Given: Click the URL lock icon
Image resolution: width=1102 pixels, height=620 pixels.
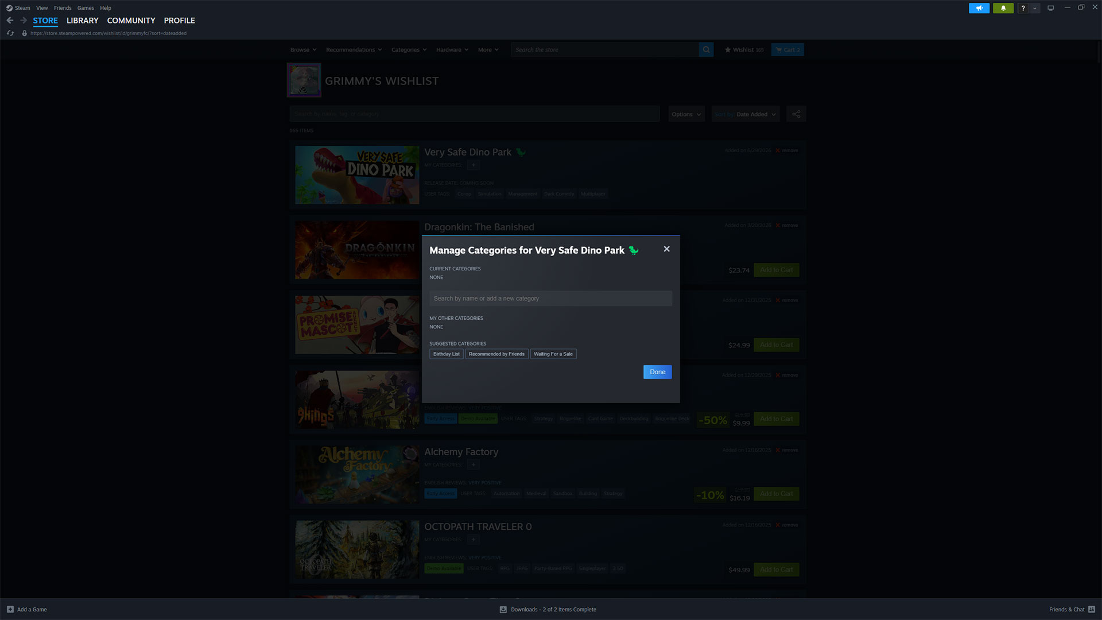Looking at the screenshot, I should point(24,33).
